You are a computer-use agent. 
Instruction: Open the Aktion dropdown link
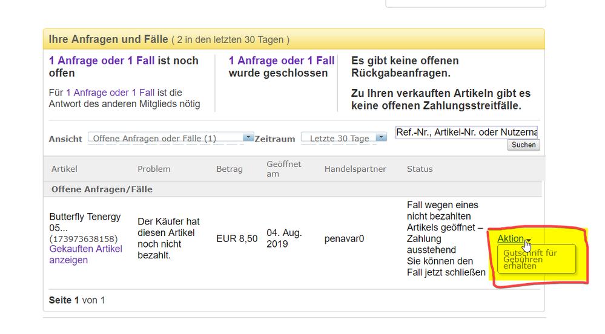point(509,238)
